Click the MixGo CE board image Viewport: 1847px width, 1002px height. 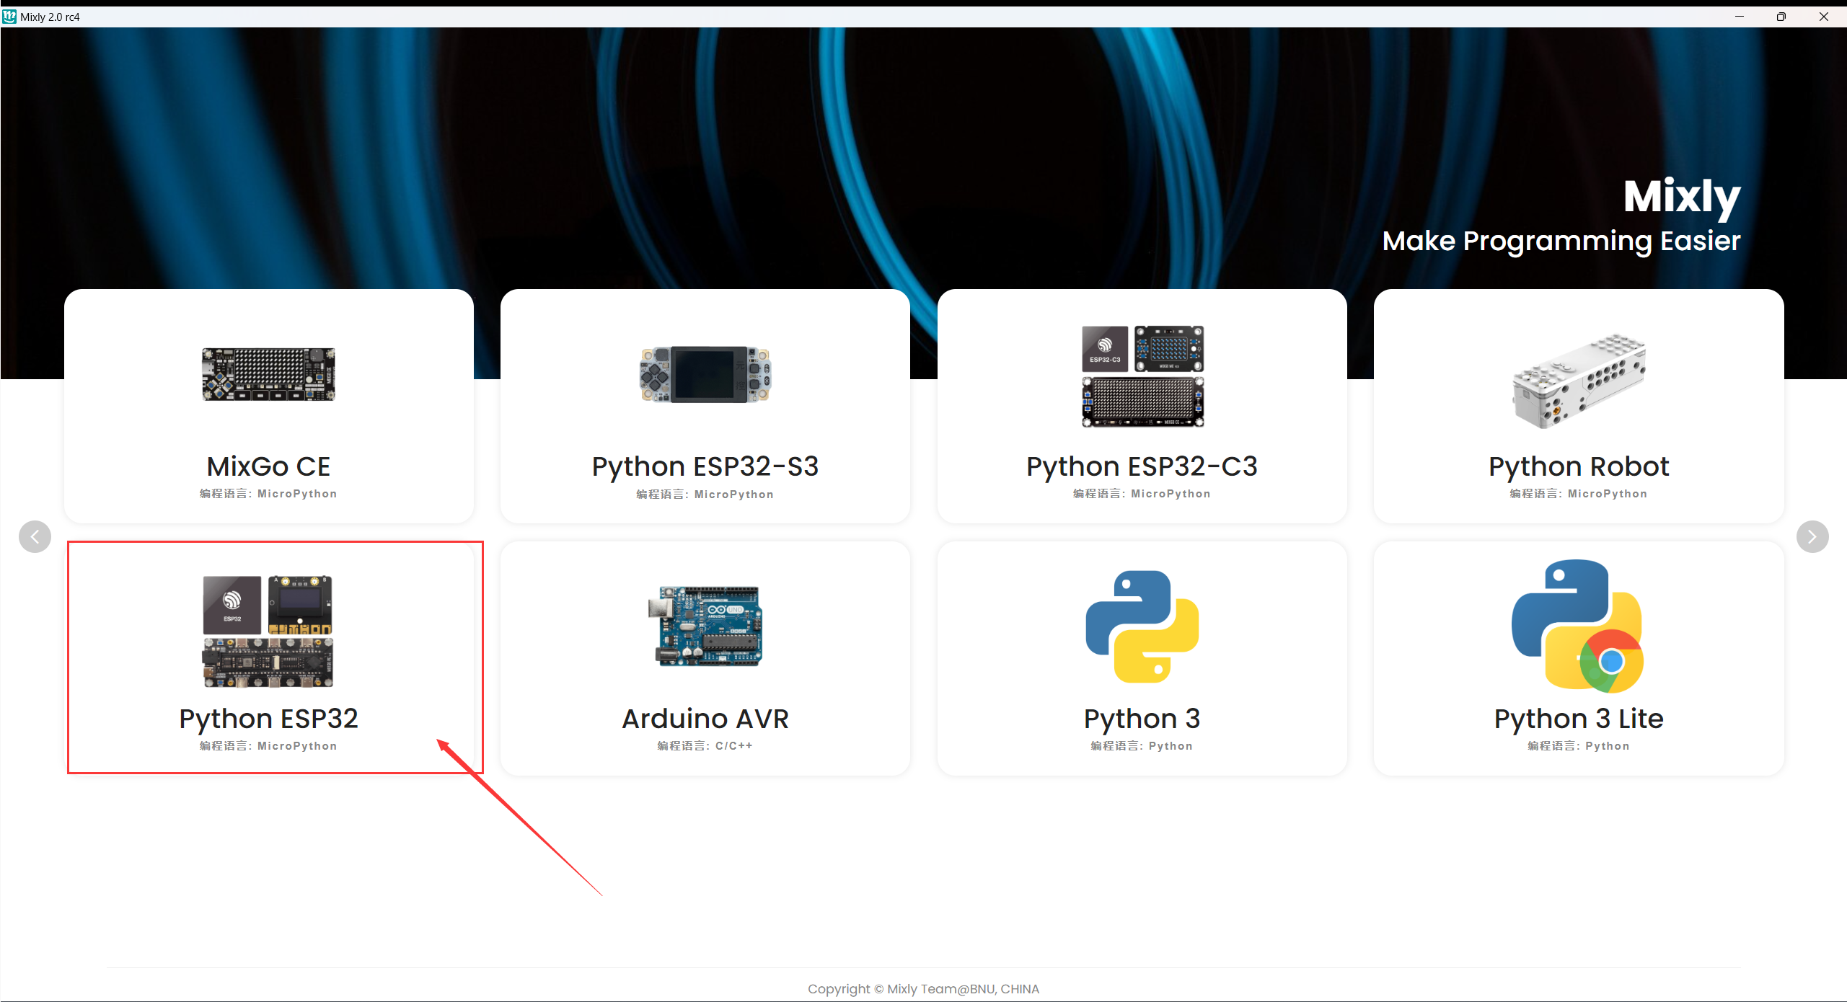click(268, 375)
